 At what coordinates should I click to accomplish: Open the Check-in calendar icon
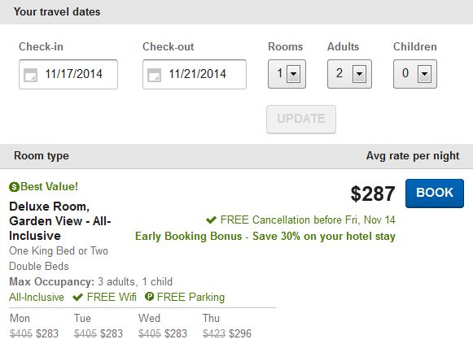pyautogui.click(x=30, y=75)
